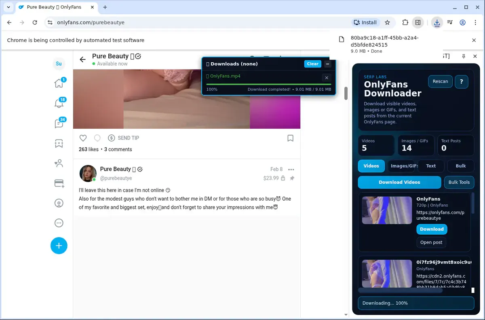This screenshot has height=320, width=485.
Task: Switch to the Videos tab
Action: (x=371, y=166)
